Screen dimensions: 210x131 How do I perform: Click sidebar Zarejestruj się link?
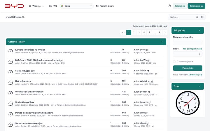click(x=195, y=75)
